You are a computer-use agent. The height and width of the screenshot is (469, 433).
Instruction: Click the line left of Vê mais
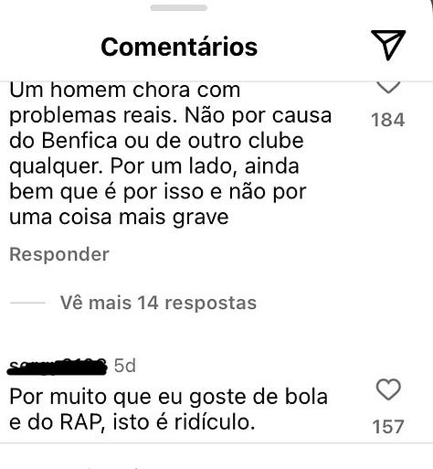tap(27, 303)
